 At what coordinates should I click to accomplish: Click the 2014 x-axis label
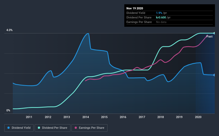tap(86, 117)
